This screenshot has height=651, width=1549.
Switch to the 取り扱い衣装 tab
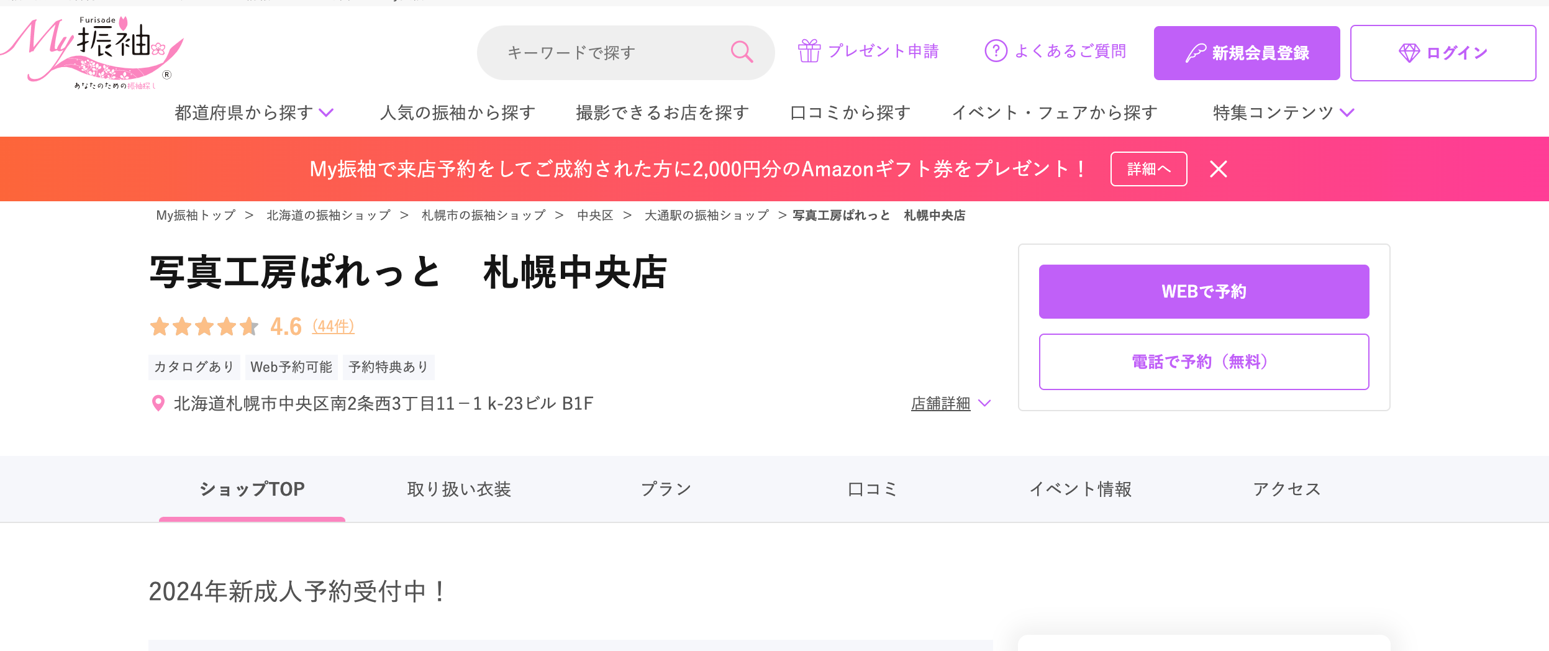click(459, 489)
